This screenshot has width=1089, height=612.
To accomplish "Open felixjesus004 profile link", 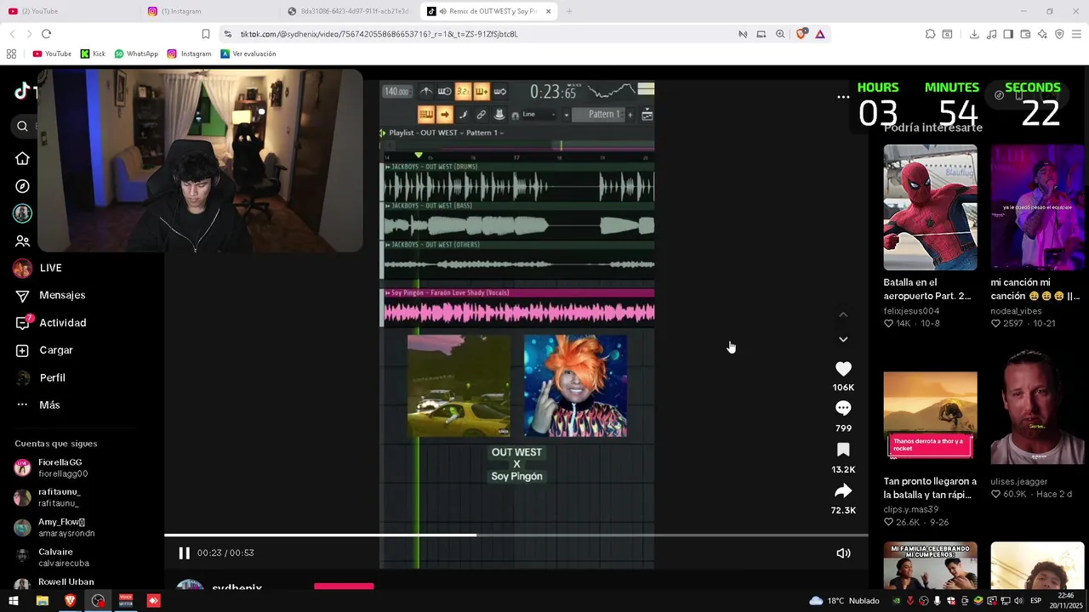I will 911,311.
